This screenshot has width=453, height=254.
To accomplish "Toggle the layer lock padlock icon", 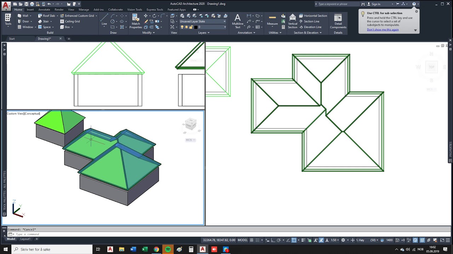I will pyautogui.click(x=190, y=27).
